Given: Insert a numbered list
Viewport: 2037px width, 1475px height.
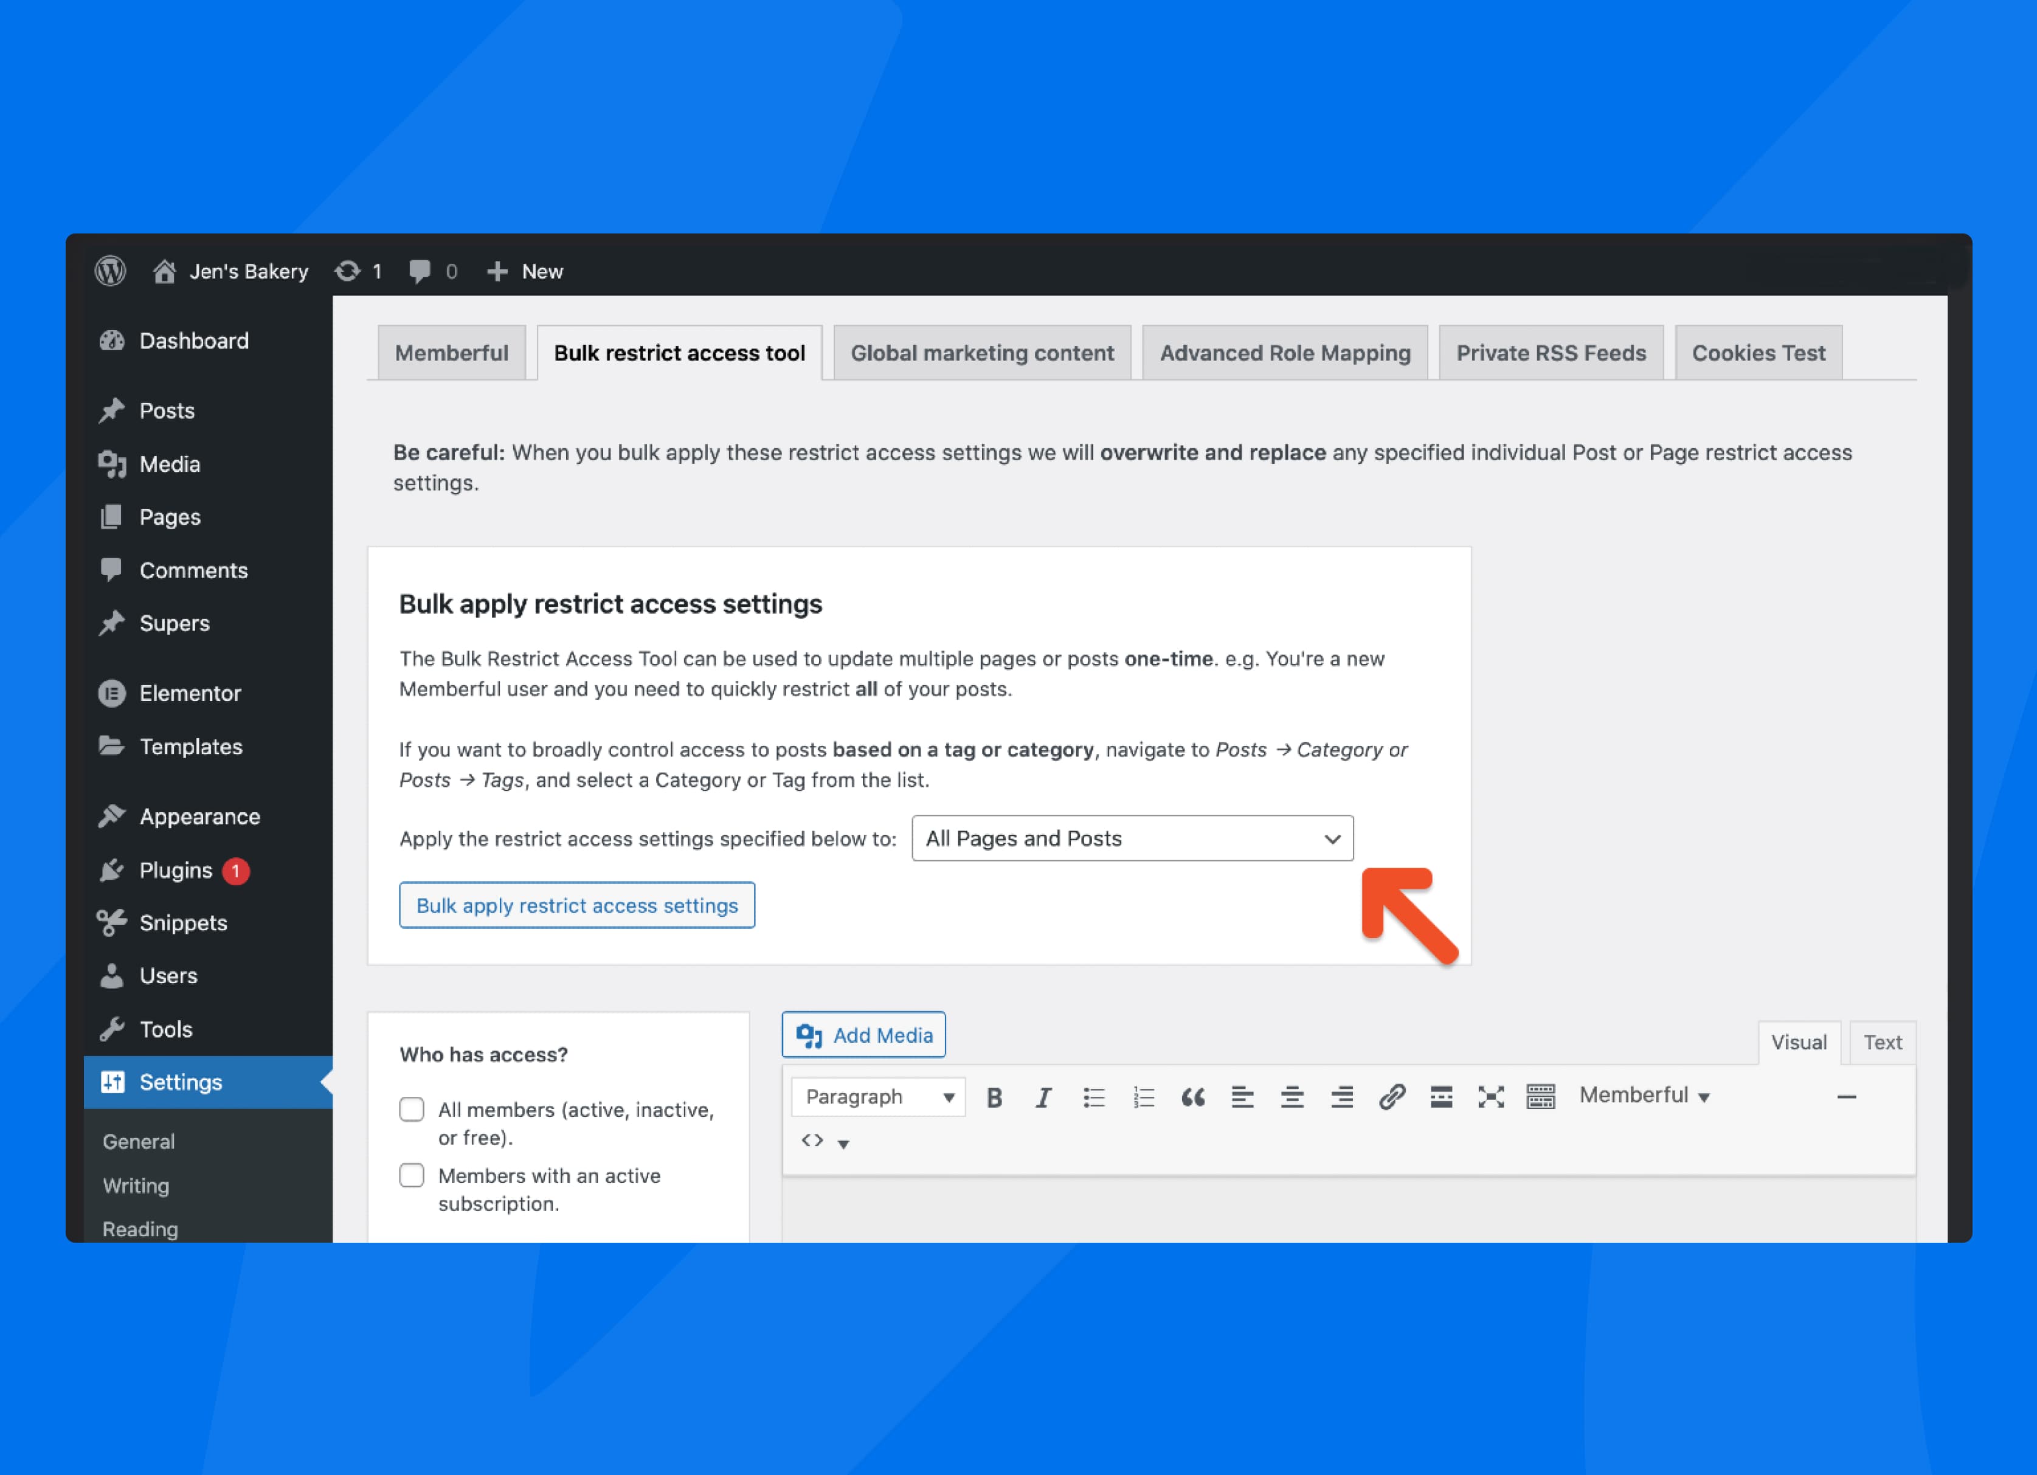Looking at the screenshot, I should tap(1143, 1096).
